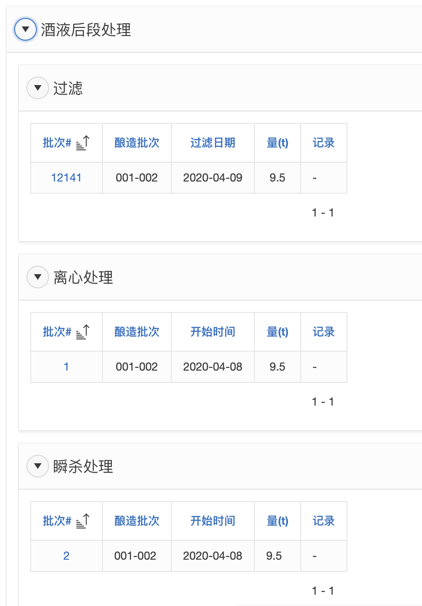Click the sort ascending icon in 离心处理 table
The image size is (422, 606).
pyautogui.click(x=83, y=332)
